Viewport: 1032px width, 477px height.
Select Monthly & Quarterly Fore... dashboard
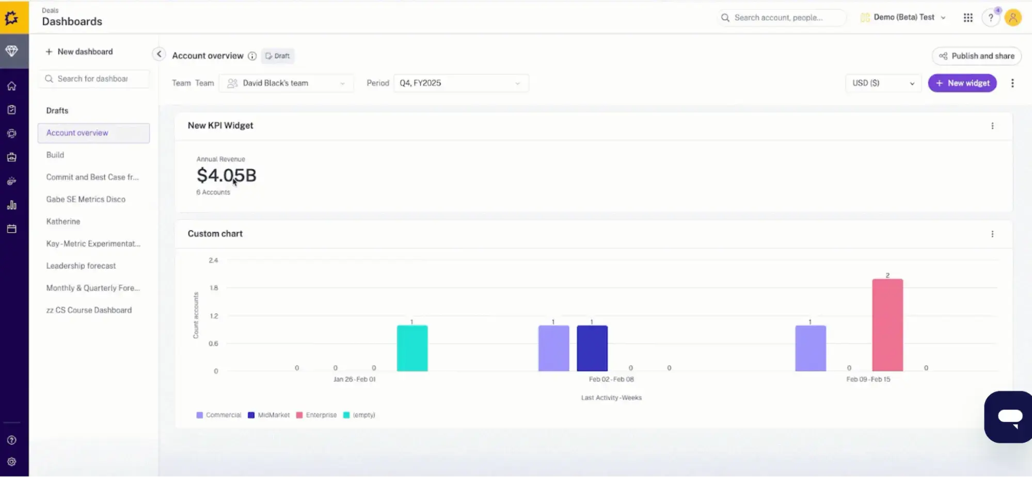(x=93, y=288)
